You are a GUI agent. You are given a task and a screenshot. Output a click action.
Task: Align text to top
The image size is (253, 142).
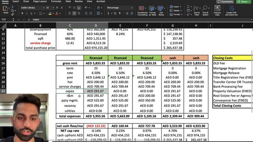pos(70,7)
